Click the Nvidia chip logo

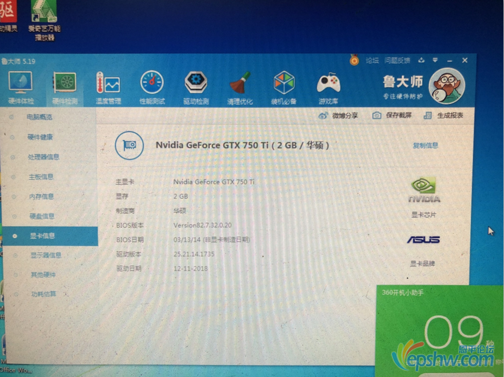tap(424, 189)
